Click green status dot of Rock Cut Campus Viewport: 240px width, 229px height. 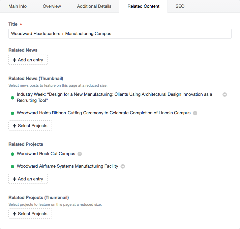click(x=12, y=154)
